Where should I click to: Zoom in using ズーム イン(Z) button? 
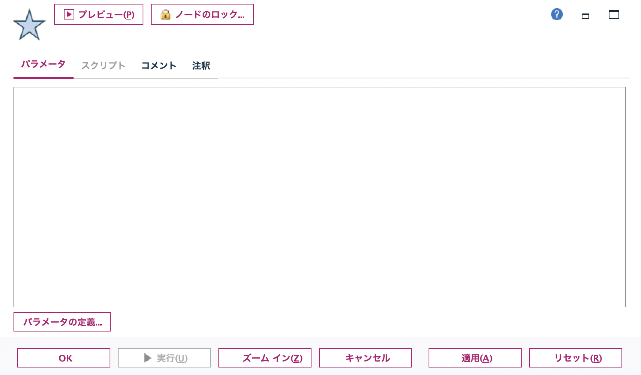(x=265, y=358)
